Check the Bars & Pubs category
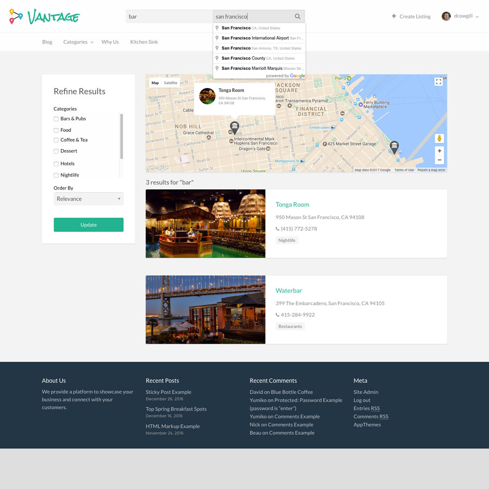The width and height of the screenshot is (489, 489). [56, 119]
